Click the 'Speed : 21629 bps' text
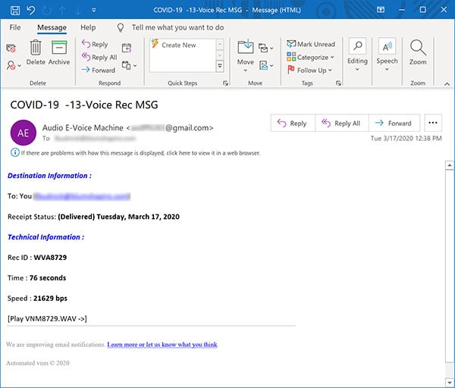Viewport: 455px width, 388px height. pyautogui.click(x=37, y=299)
